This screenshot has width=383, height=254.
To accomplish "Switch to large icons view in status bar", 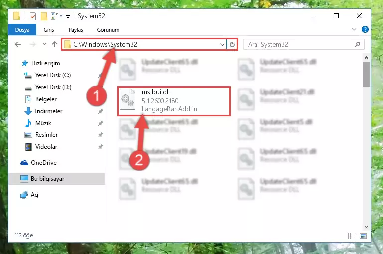I will 363,236.
